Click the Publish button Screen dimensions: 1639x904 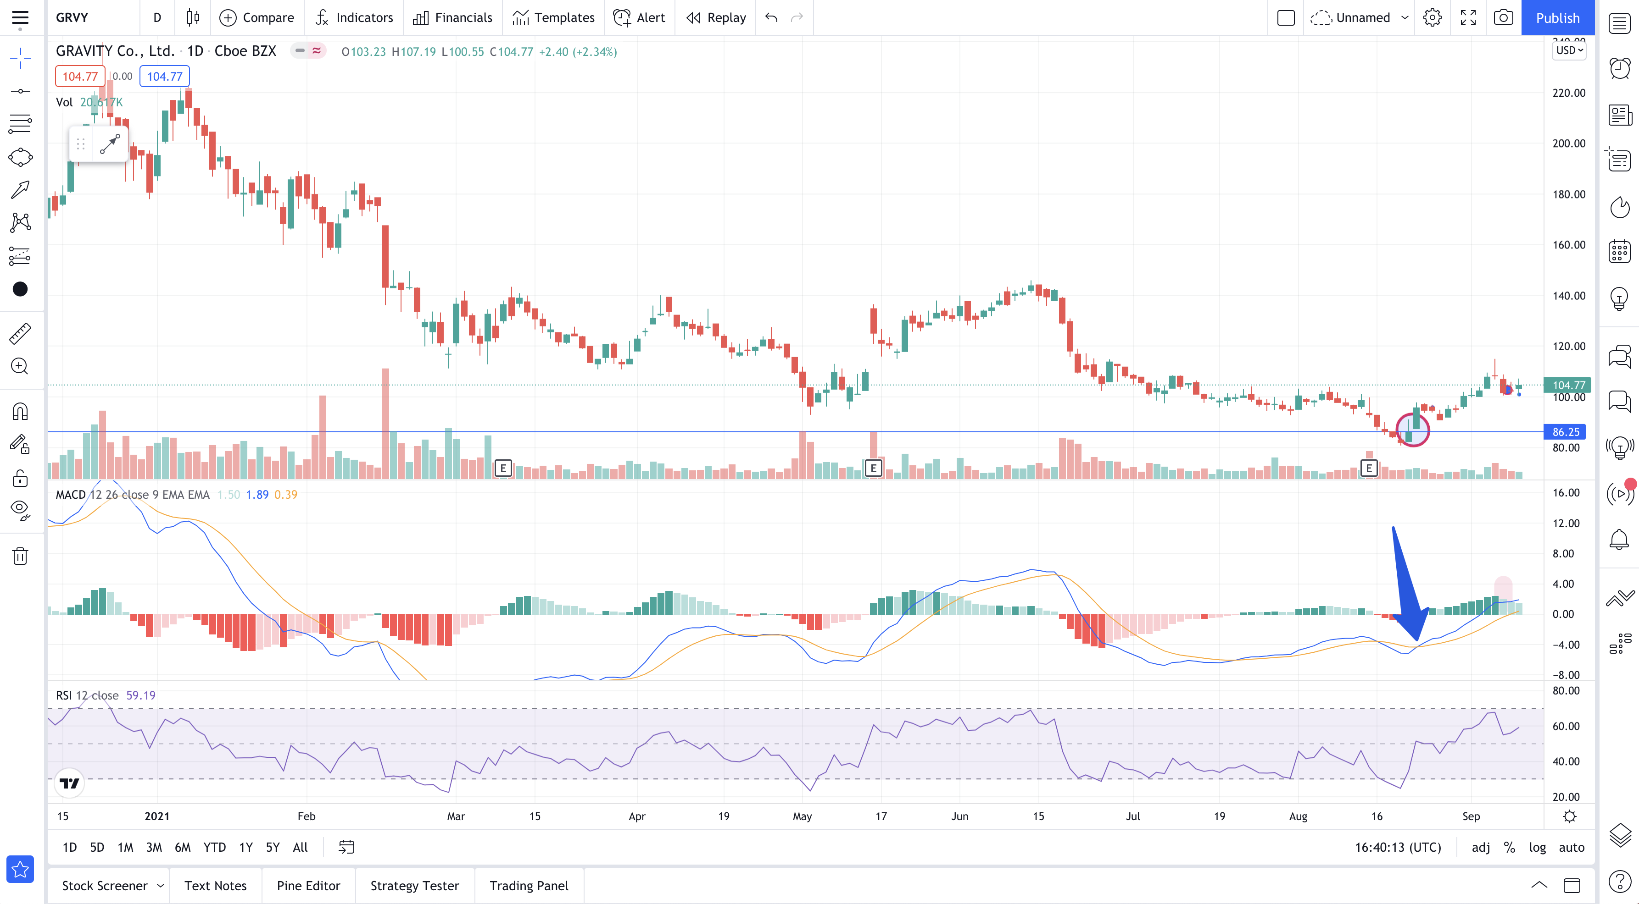[1557, 17]
